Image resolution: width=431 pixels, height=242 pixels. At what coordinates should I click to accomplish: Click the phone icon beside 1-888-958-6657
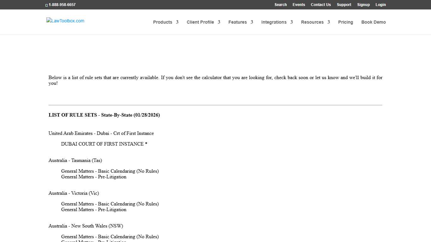tap(47, 5)
